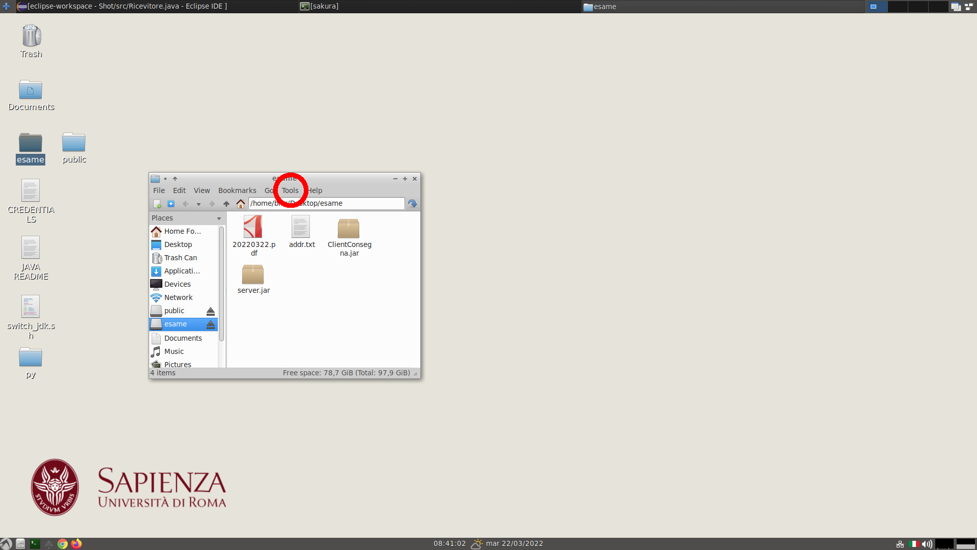Open the Tools menu

point(290,190)
